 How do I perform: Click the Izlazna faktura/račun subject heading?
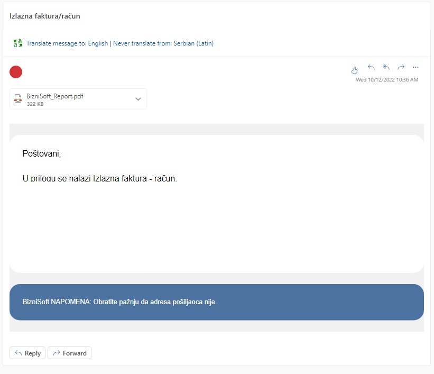[45, 16]
